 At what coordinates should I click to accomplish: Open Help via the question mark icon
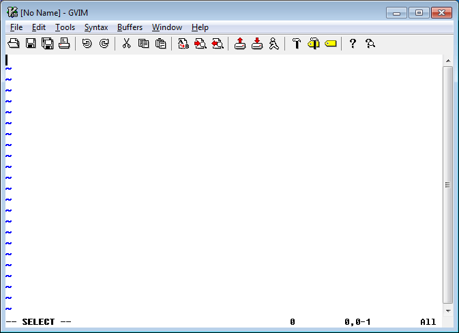pos(353,44)
